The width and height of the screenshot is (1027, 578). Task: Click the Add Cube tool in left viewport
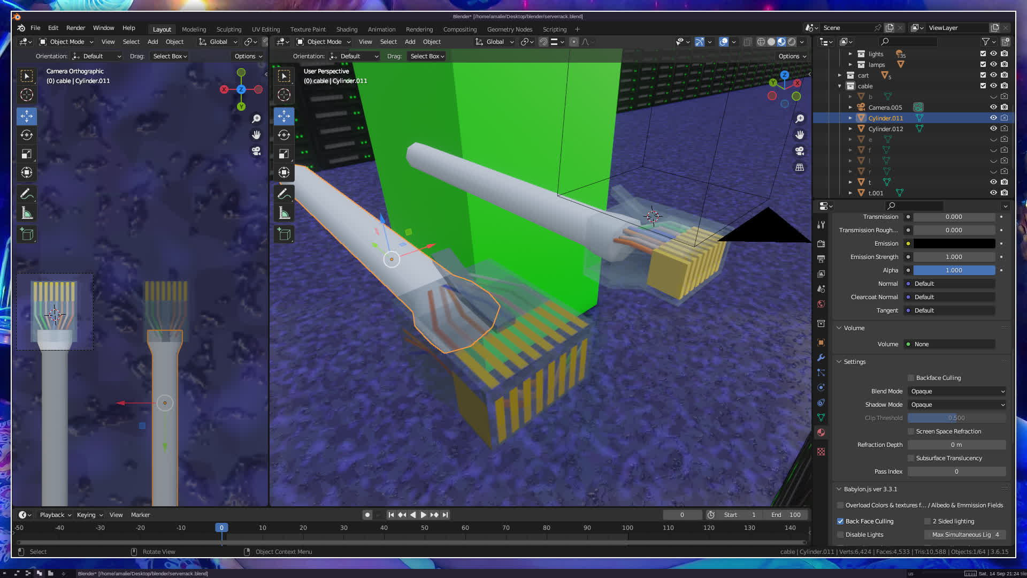point(27,234)
